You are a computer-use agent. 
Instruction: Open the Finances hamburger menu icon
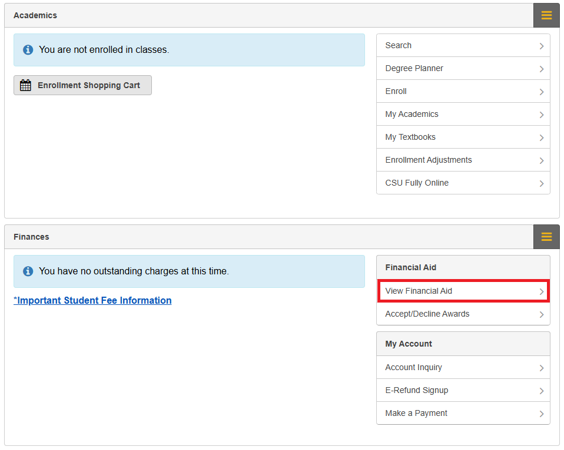[x=546, y=237]
